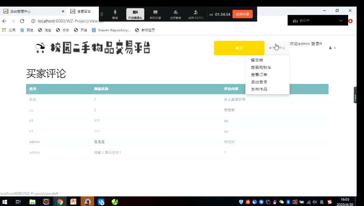Click the WeChat icon in system tray
The image size is (364, 206).
point(281,202)
